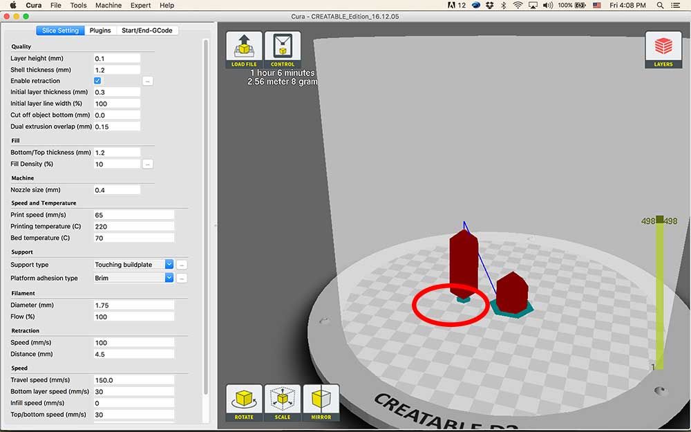This screenshot has height=432, width=691.
Task: Click the battery status icon
Action: tap(580, 6)
